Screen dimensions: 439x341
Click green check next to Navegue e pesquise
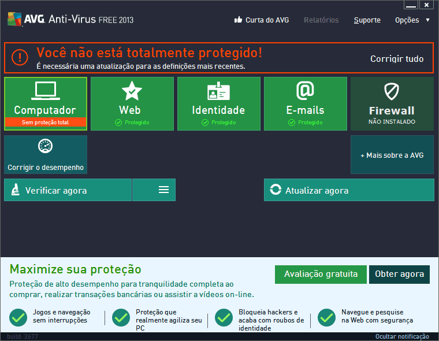(x=326, y=317)
